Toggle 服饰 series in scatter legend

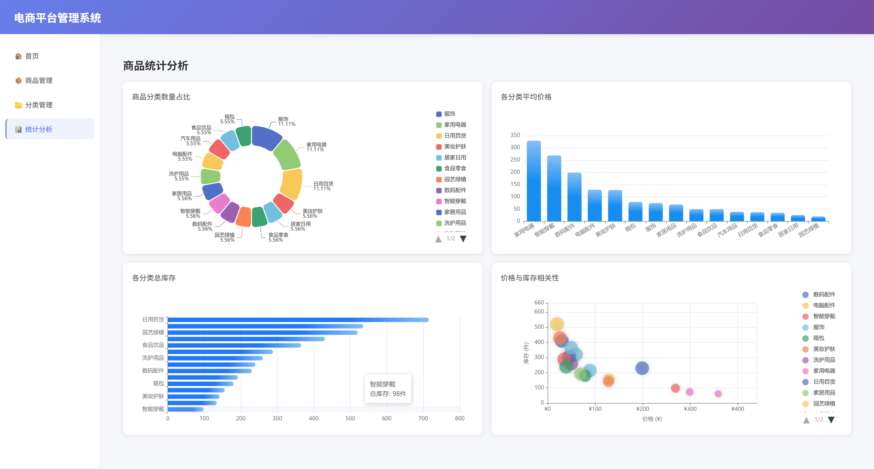[814, 327]
